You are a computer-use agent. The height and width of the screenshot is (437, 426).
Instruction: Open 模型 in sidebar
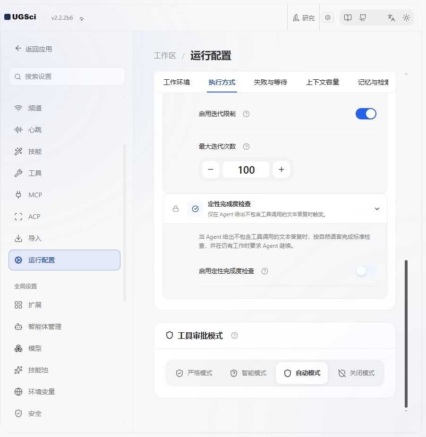pyautogui.click(x=65, y=348)
